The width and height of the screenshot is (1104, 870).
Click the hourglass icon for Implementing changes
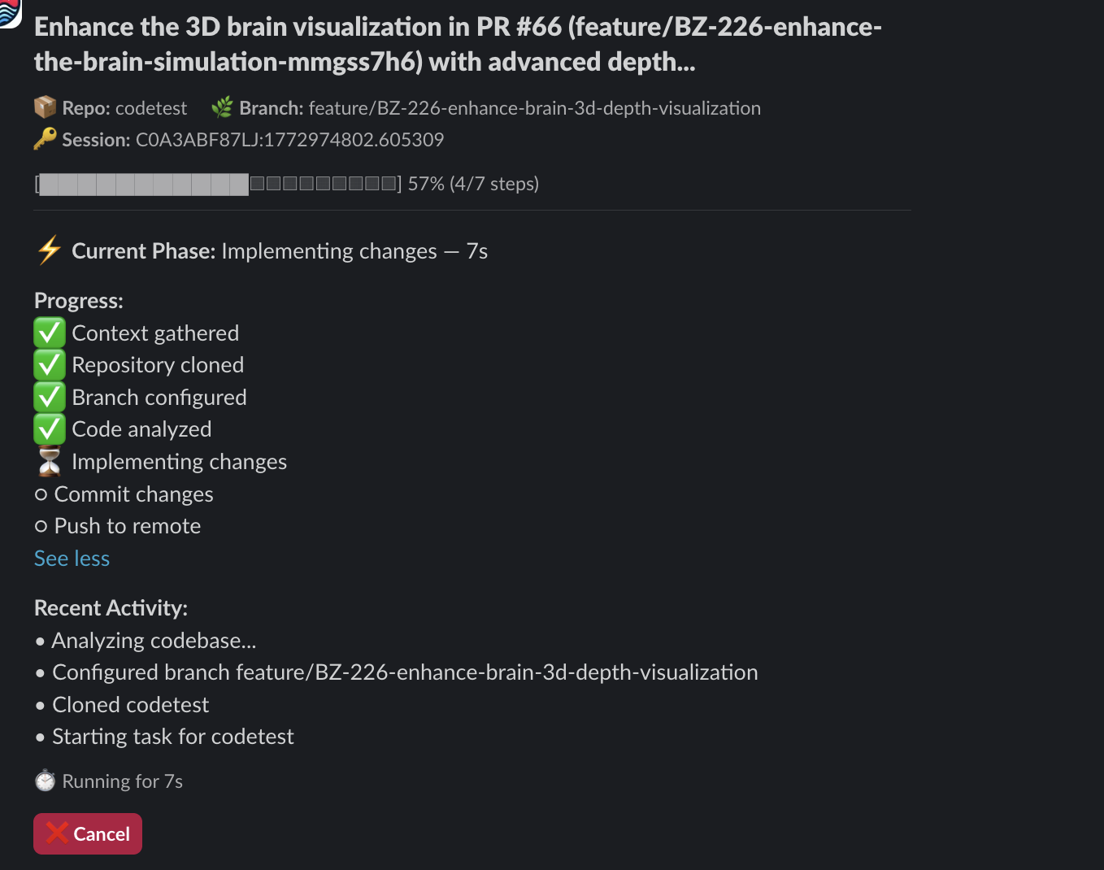point(49,461)
